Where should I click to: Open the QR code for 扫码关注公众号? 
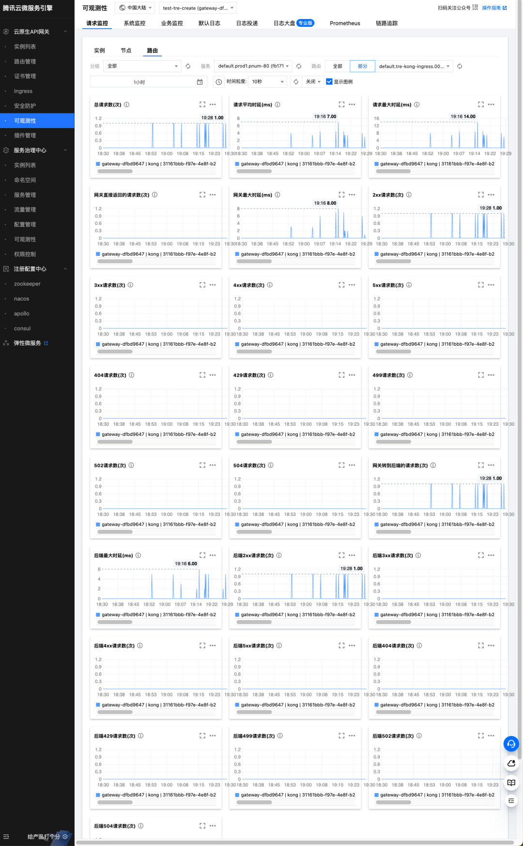tap(475, 8)
